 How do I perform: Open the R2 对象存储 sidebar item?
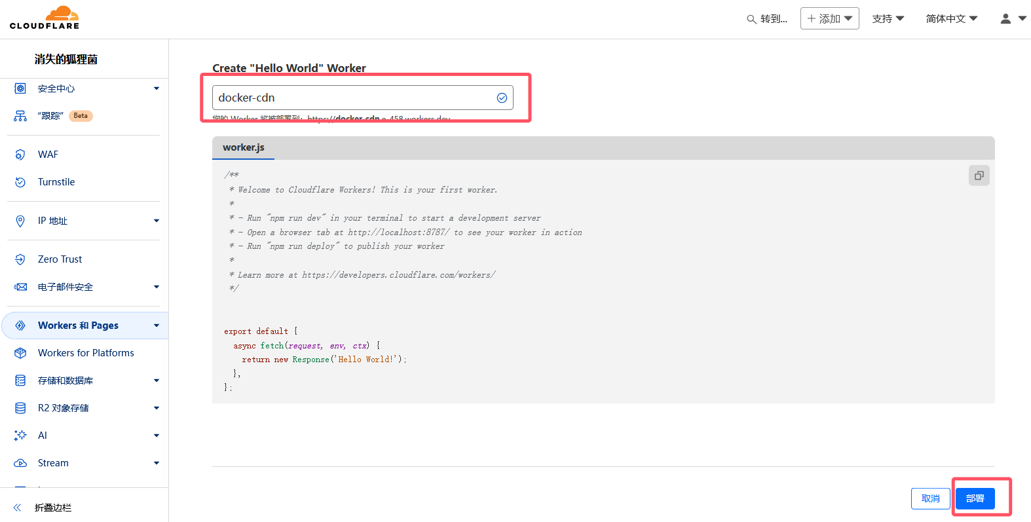pos(64,408)
